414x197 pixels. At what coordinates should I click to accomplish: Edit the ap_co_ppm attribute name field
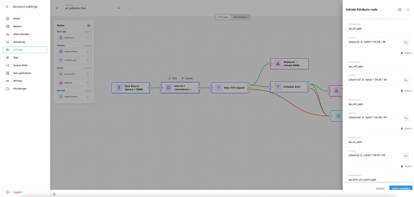click(378, 142)
